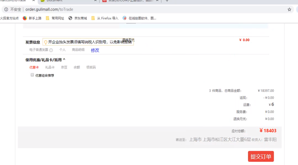Switch to the 京豆 tab
Viewport: 298px width, 165px height.
point(64,67)
